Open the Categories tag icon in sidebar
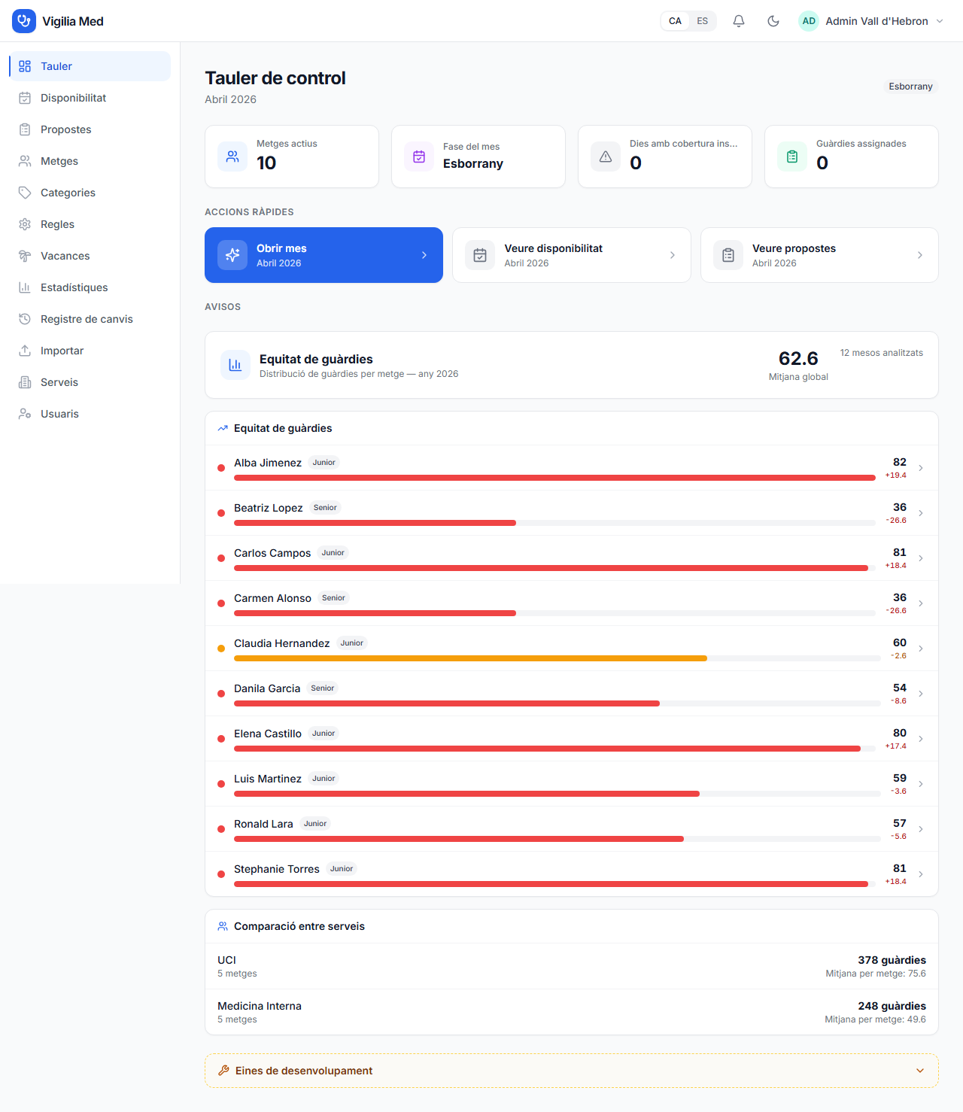 [x=25, y=192]
